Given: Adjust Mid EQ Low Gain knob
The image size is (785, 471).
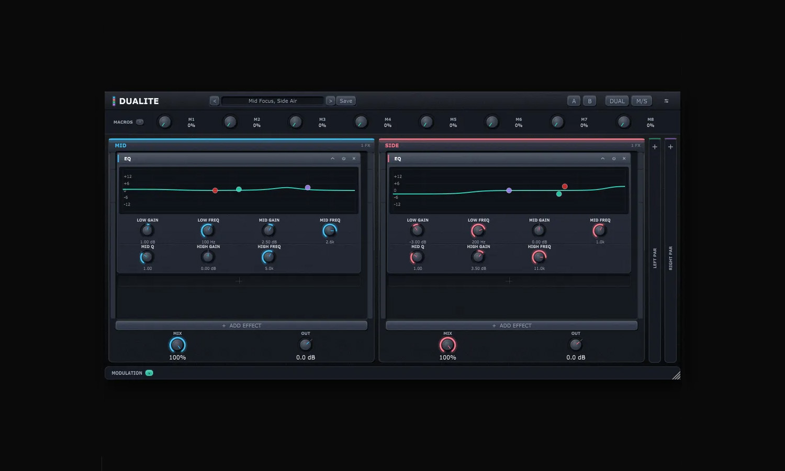Looking at the screenshot, I should [147, 230].
